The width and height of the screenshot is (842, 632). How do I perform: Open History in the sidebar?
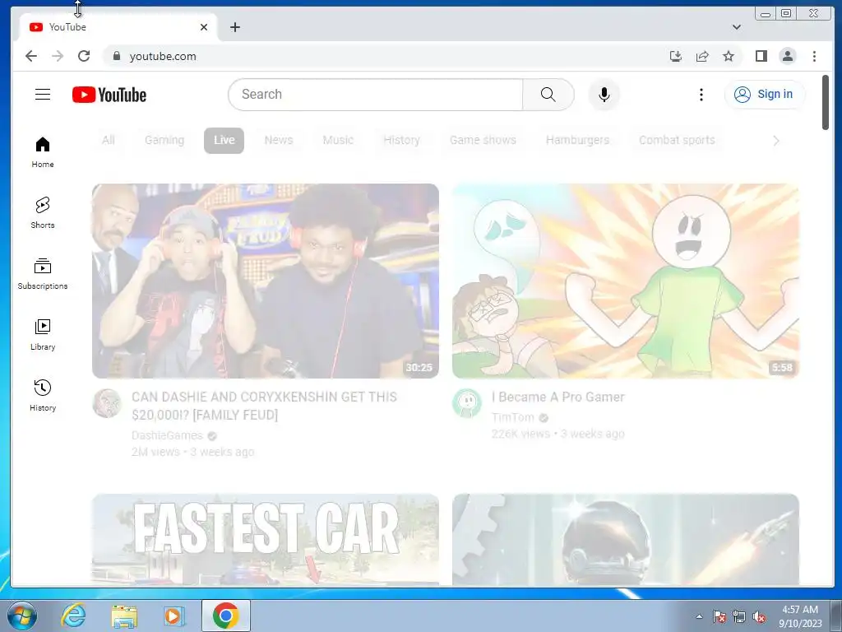43,396
